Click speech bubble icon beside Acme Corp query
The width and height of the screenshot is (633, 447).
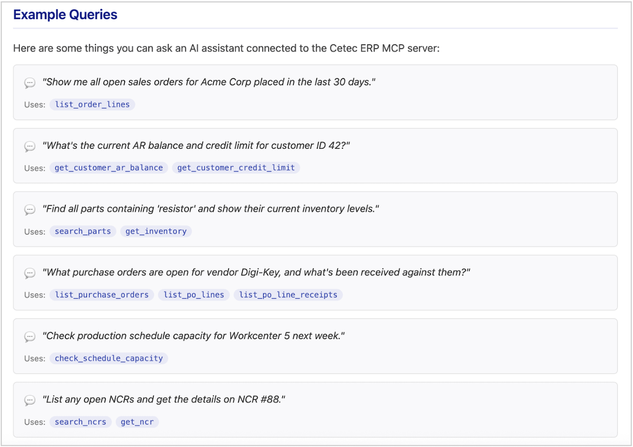(x=30, y=83)
